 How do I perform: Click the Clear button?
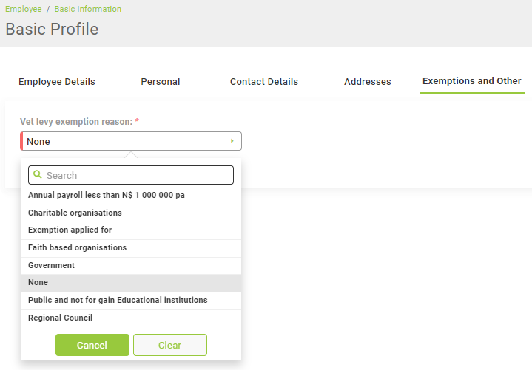pos(169,345)
